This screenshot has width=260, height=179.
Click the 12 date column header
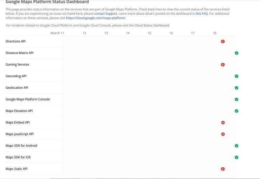[84, 33]
